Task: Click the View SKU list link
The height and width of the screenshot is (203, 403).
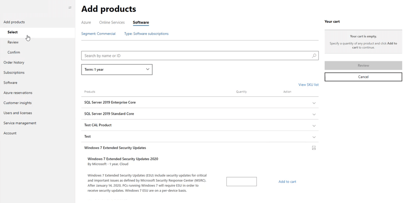Action: tap(308, 84)
